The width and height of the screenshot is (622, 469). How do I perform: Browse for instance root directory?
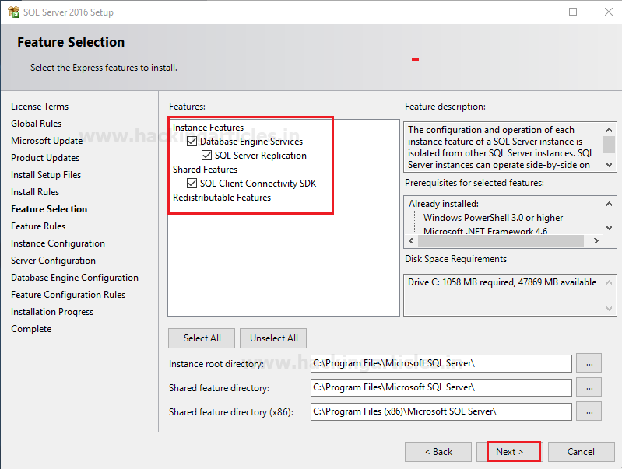coord(589,363)
